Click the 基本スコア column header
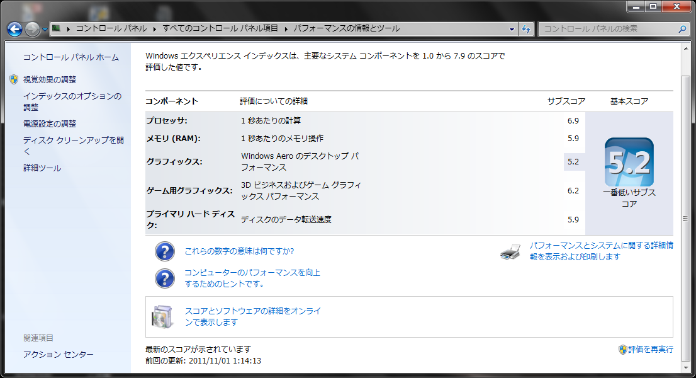This screenshot has height=378, width=696. click(x=629, y=101)
